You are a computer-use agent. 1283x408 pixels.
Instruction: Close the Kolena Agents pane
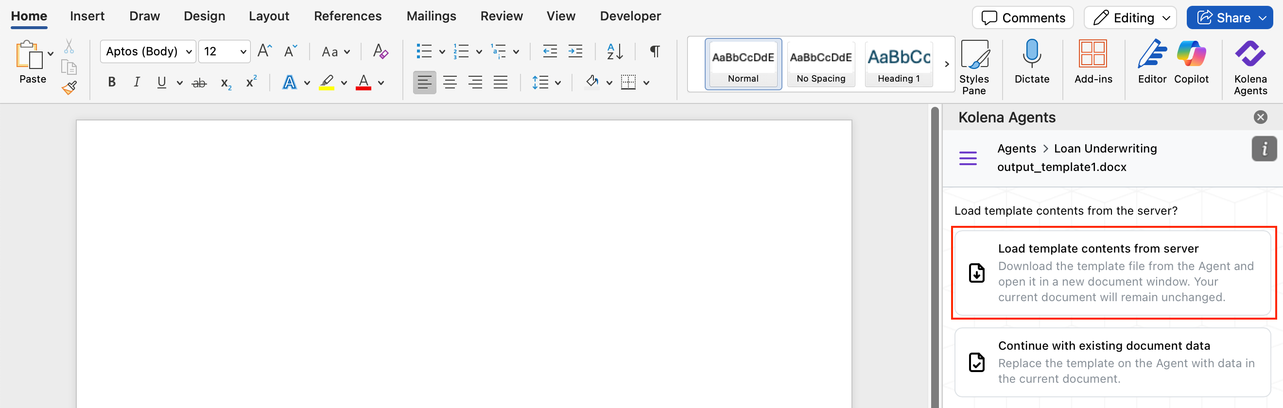pos(1260,118)
